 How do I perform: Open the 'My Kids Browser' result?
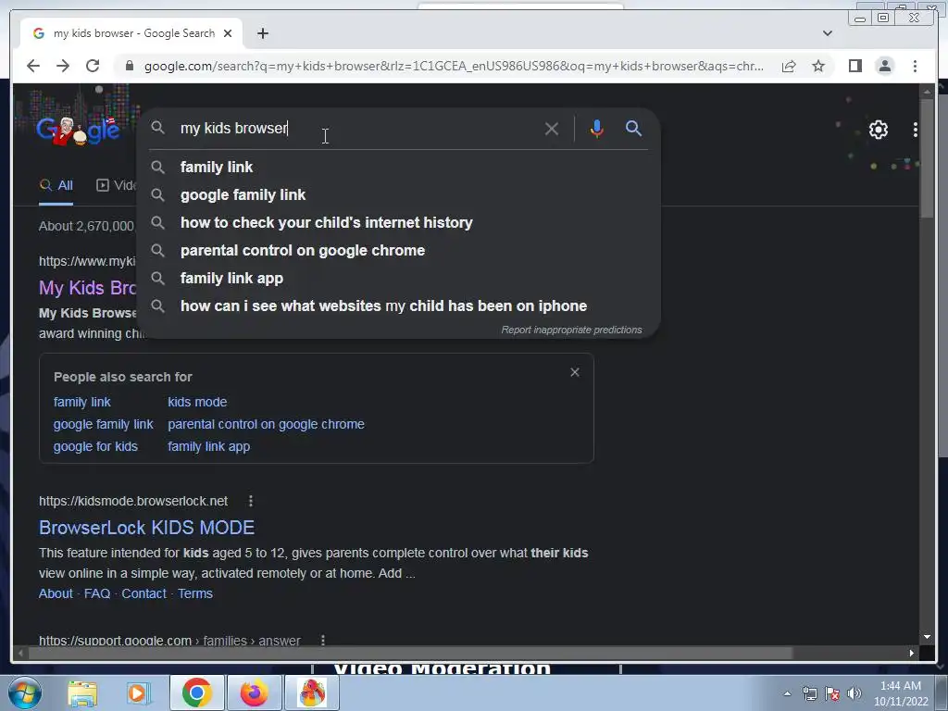88,288
